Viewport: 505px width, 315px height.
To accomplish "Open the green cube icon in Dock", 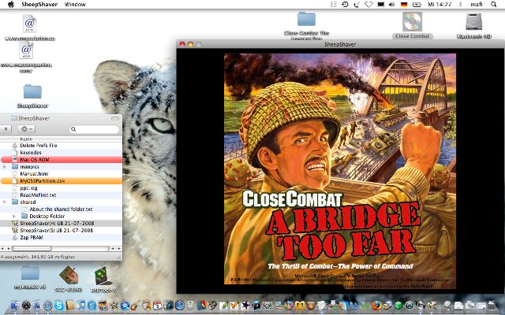I will [398, 305].
